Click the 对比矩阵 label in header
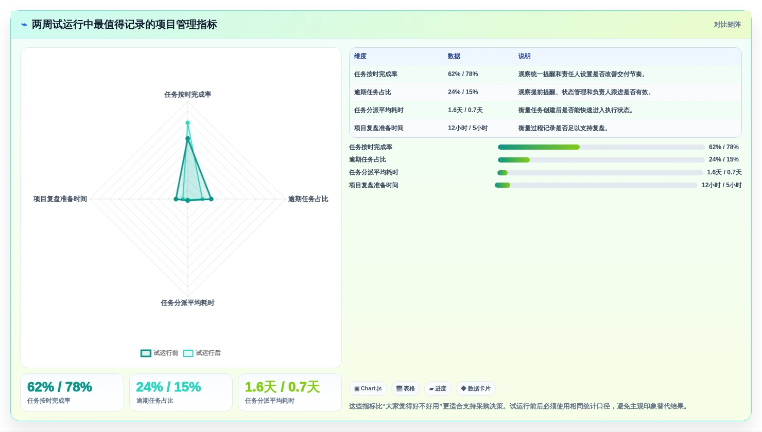Viewport: 762px width, 432px height. [x=727, y=25]
